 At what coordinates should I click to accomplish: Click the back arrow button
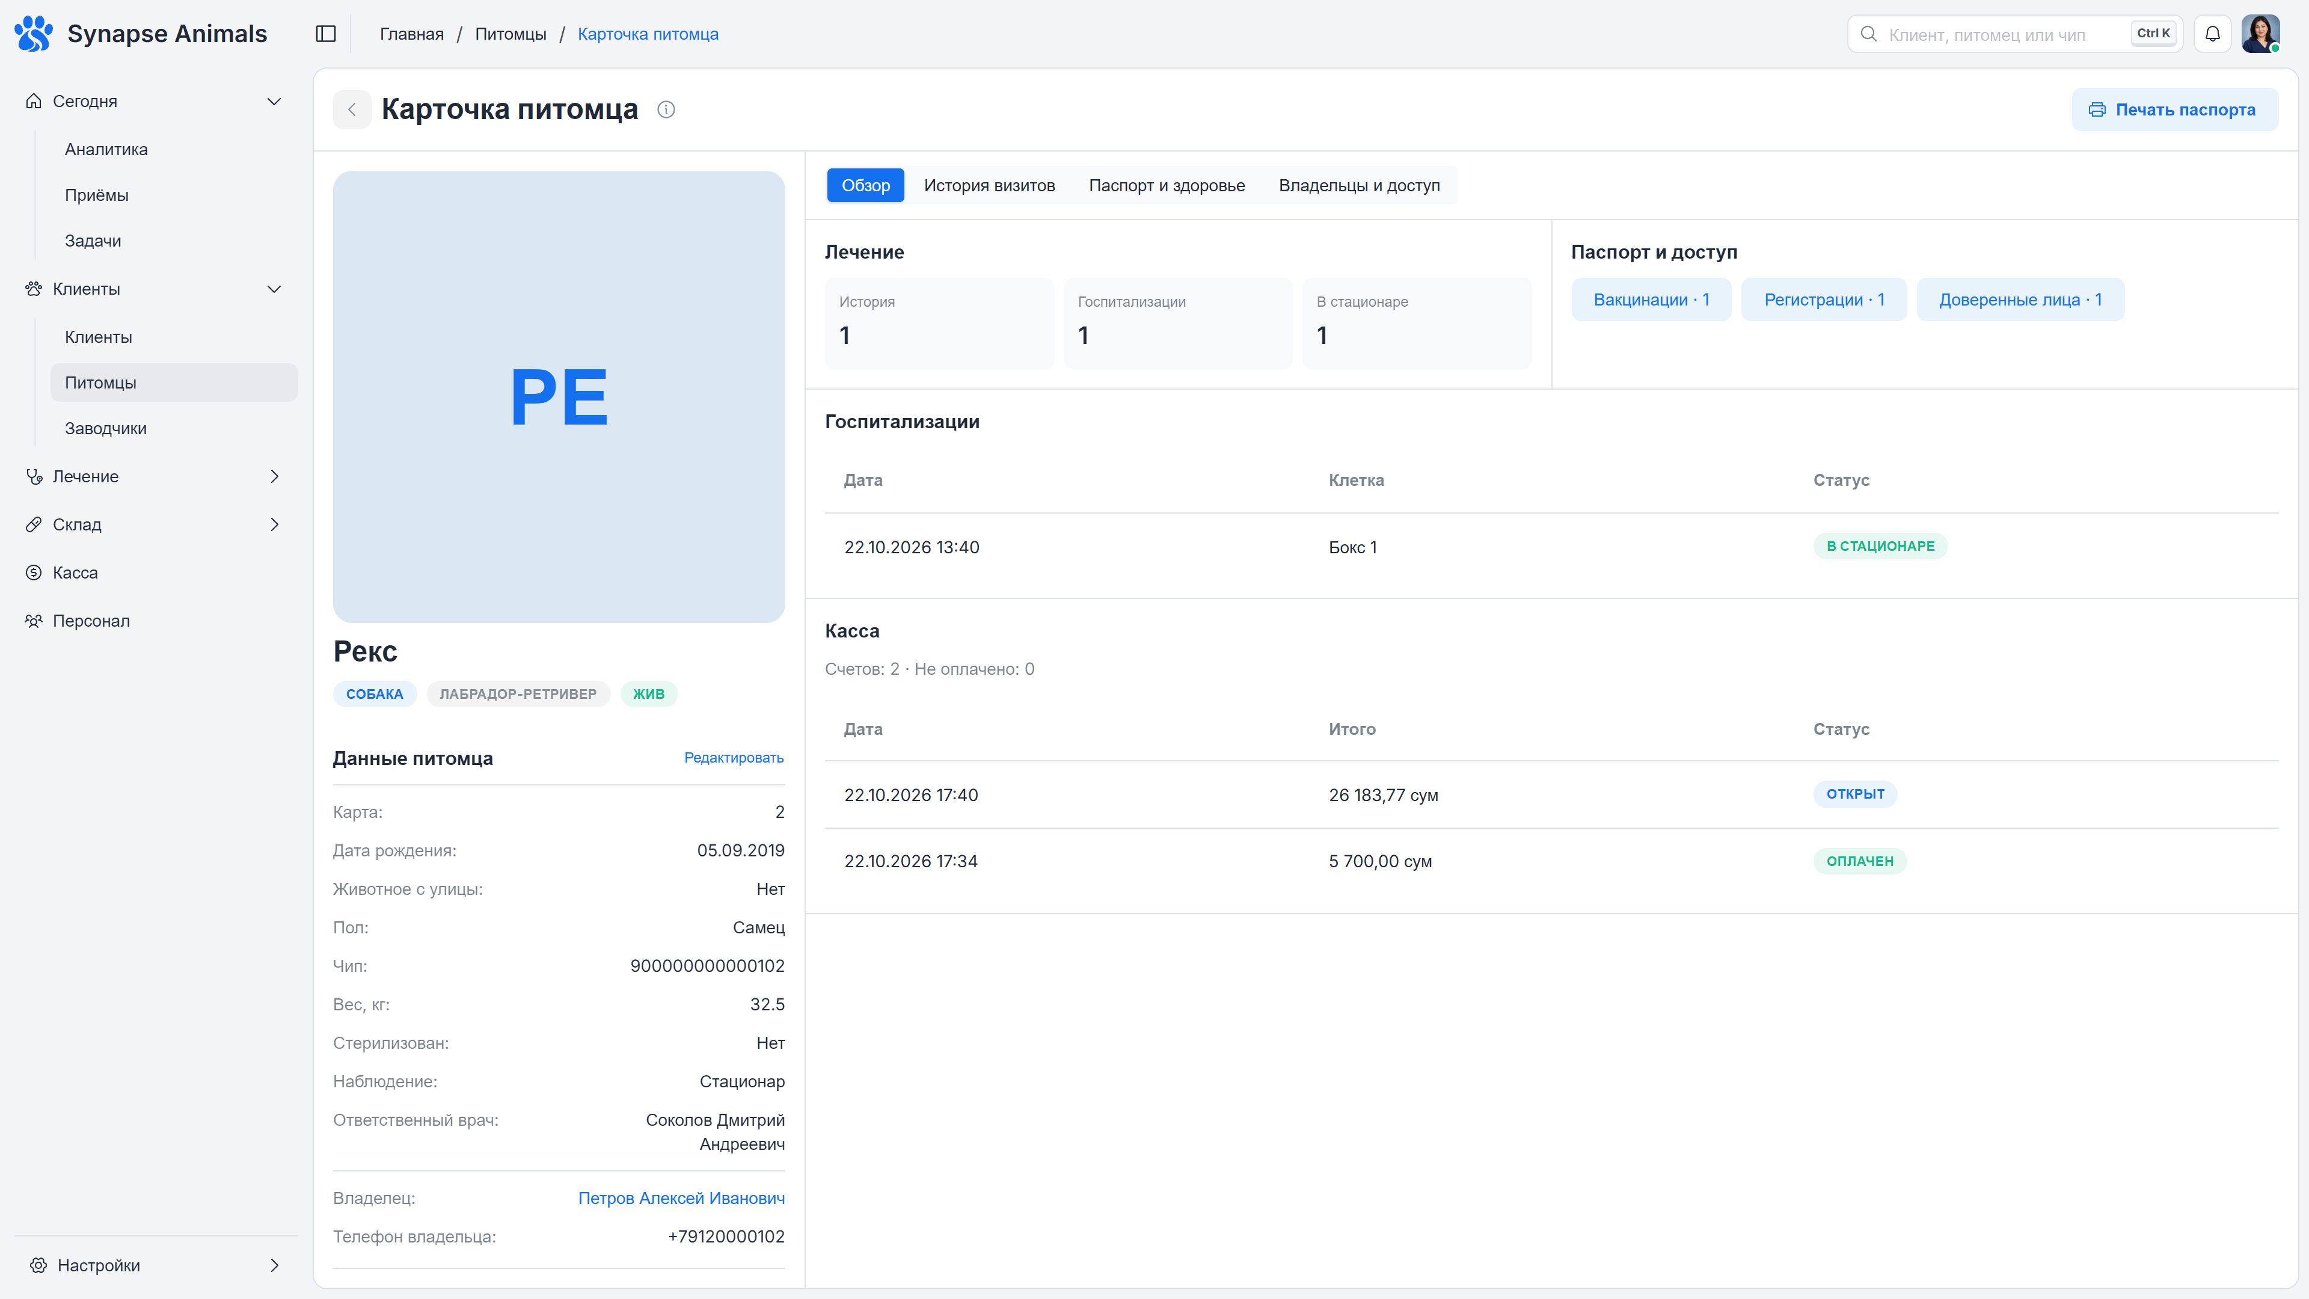[352, 109]
